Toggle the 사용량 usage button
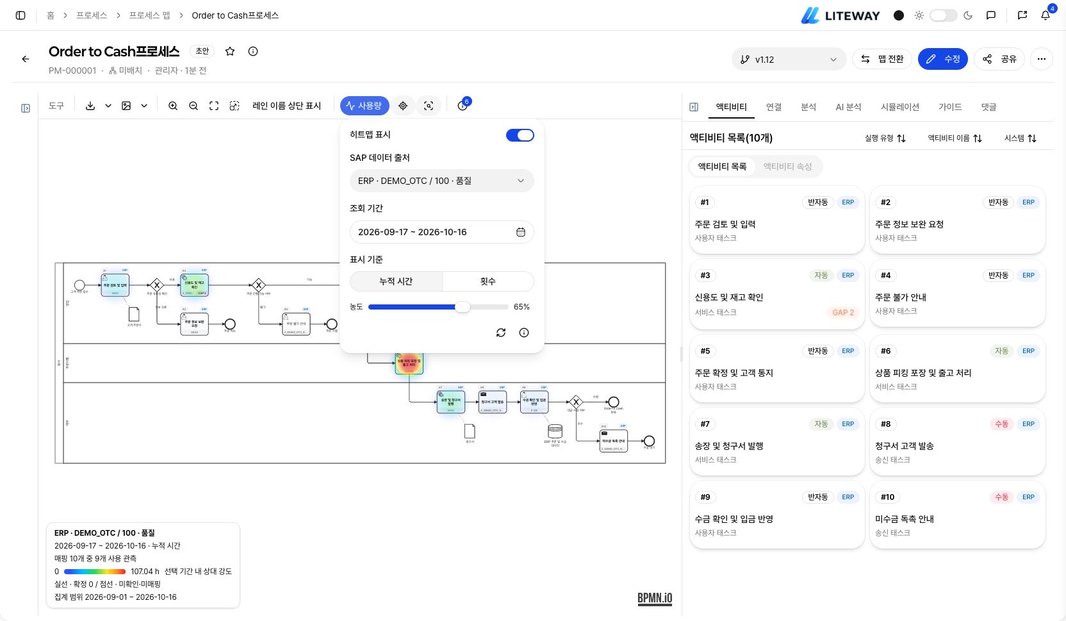 tap(365, 106)
